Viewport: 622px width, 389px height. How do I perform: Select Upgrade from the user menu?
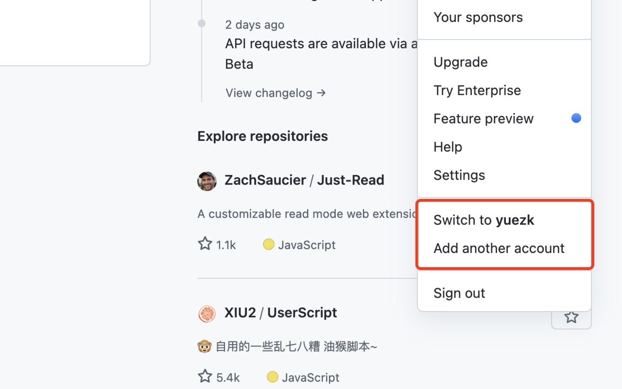pos(461,62)
